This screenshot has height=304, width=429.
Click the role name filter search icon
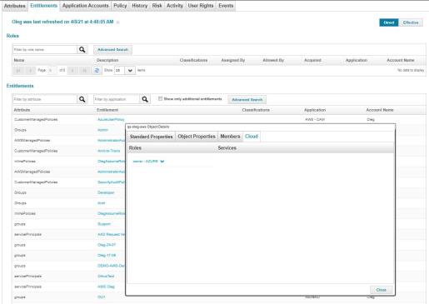click(82, 50)
